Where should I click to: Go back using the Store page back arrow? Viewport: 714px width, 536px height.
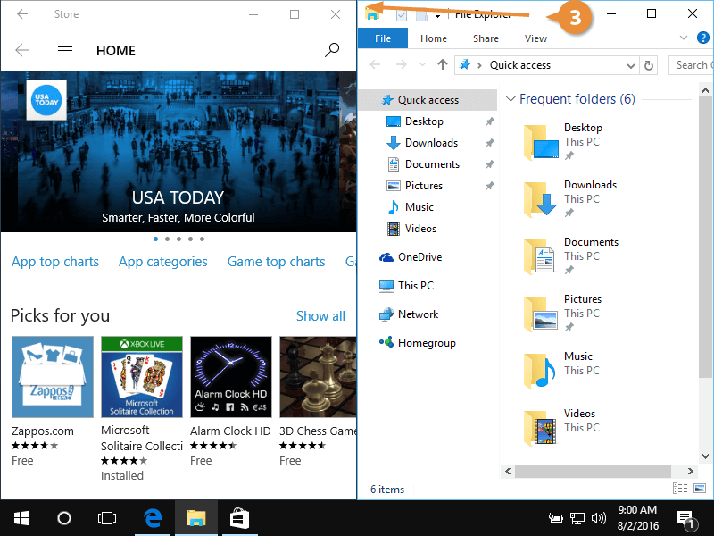coord(22,50)
